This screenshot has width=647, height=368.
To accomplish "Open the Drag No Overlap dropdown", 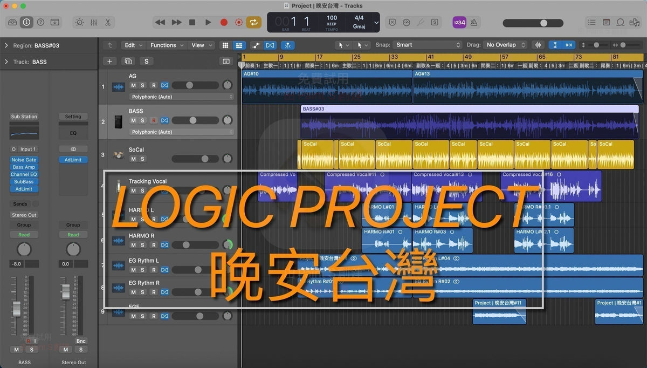I will pyautogui.click(x=505, y=45).
